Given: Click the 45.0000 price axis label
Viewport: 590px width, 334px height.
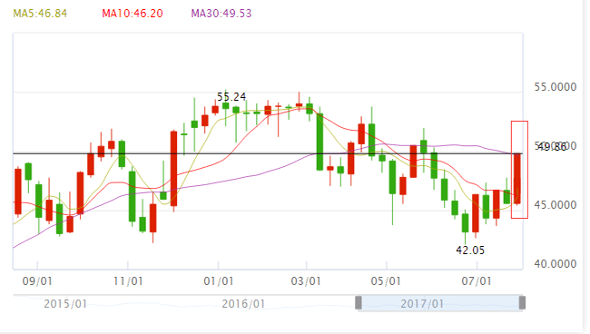Looking at the screenshot, I should coord(555,205).
